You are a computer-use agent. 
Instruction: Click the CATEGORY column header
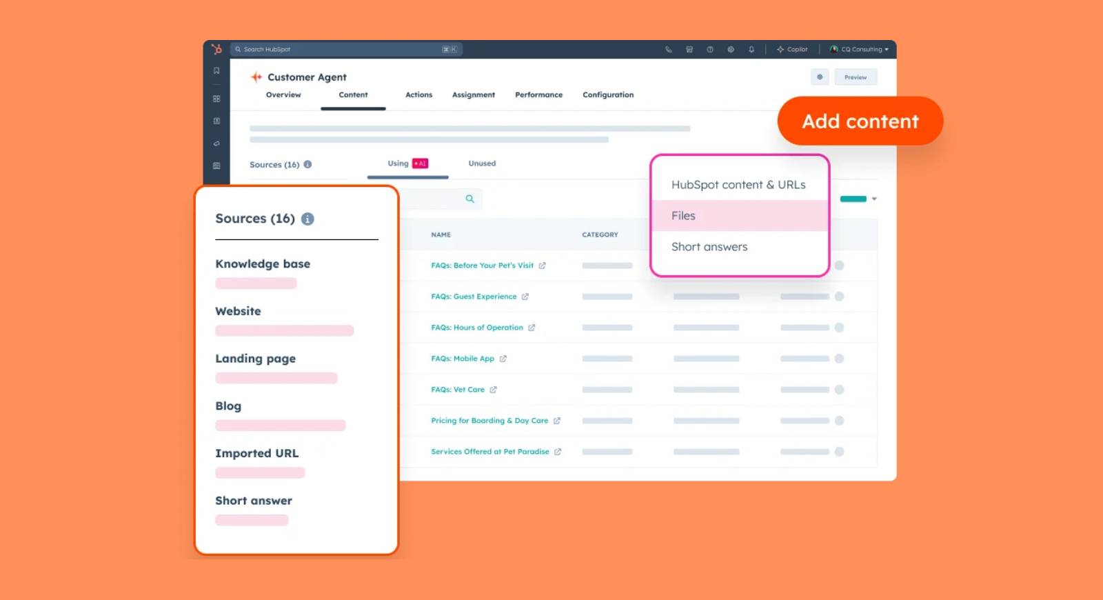tap(600, 235)
